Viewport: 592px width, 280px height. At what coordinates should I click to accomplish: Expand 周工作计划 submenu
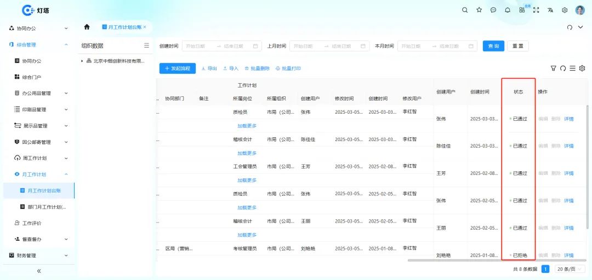pos(66,158)
